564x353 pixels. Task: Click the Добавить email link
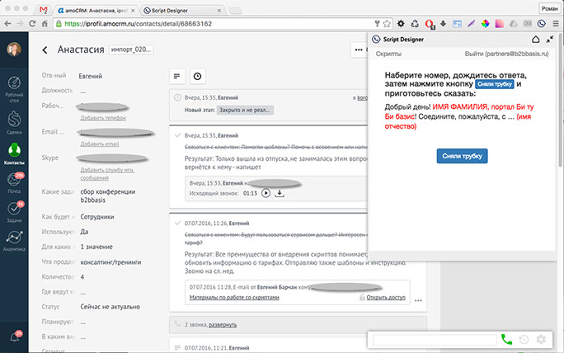100,144
